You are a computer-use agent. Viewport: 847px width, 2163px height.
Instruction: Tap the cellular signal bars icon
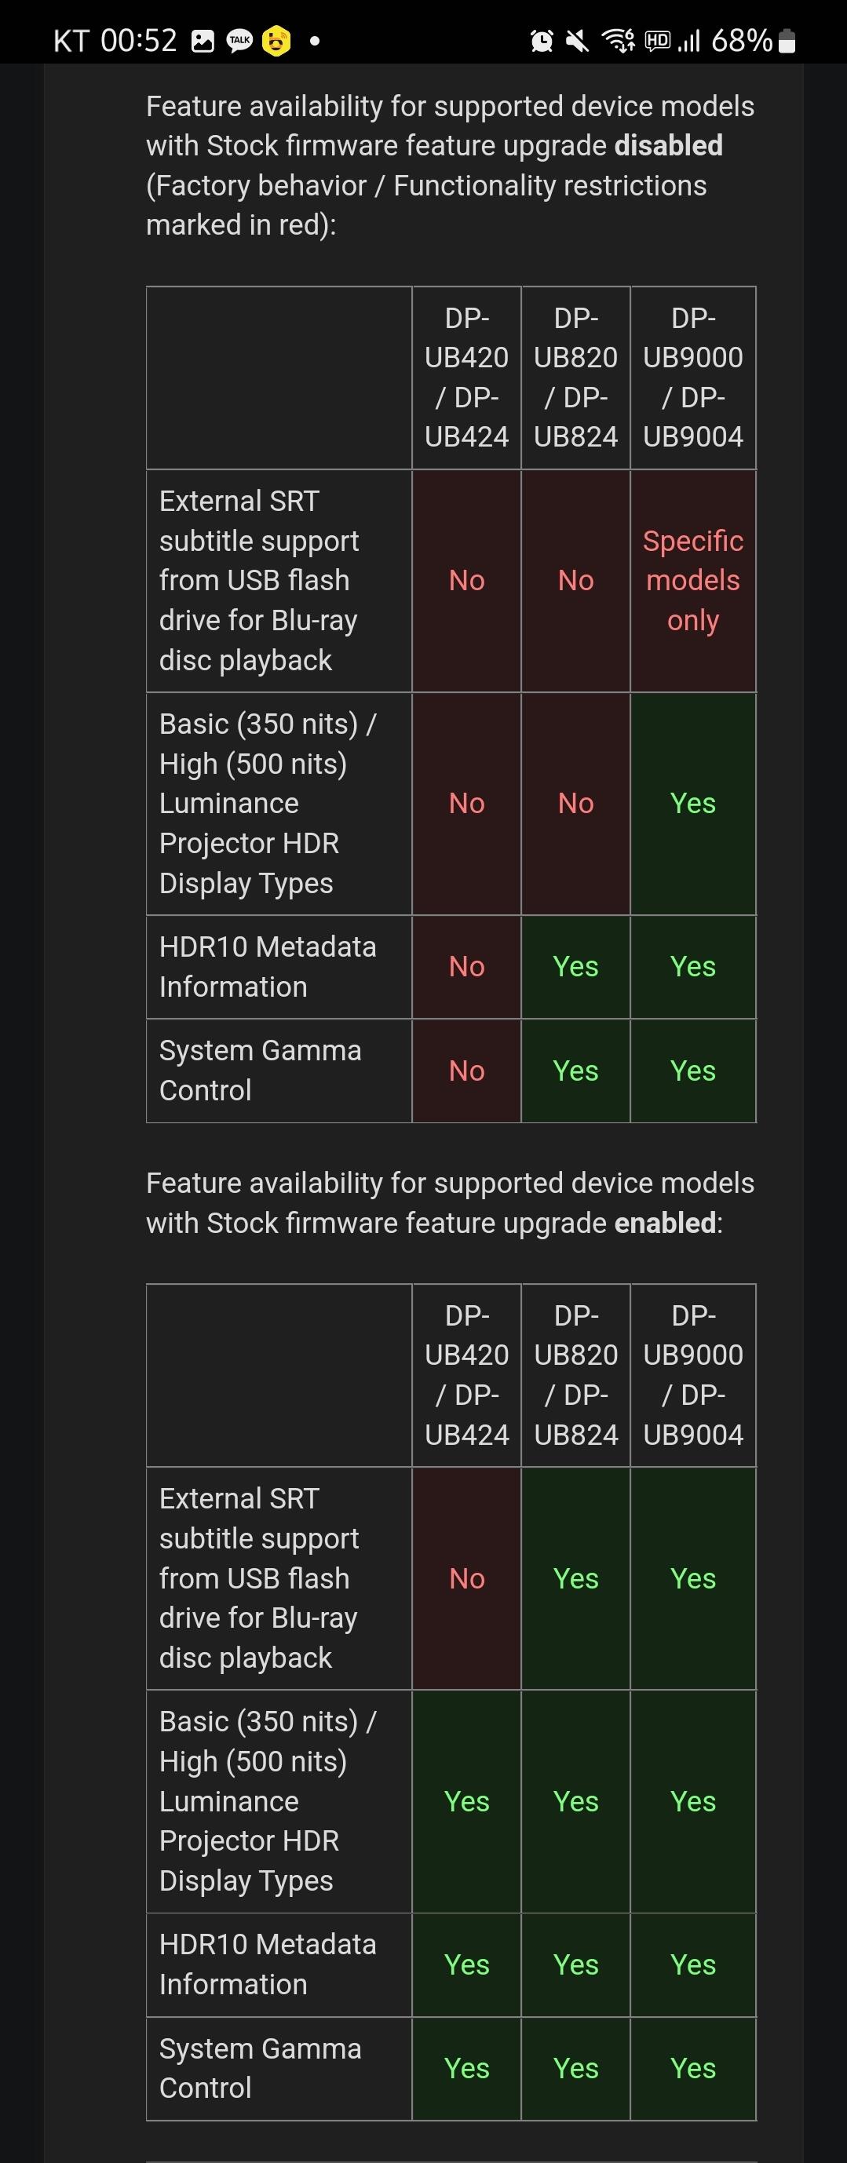[689, 40]
